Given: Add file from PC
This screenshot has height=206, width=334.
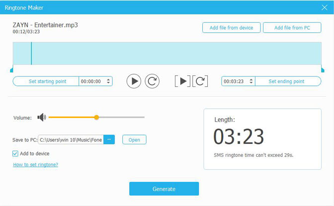Looking at the screenshot, I should pyautogui.click(x=292, y=28).
